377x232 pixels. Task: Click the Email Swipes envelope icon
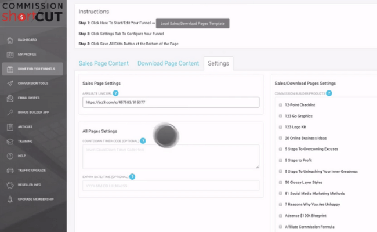pyautogui.click(x=10, y=98)
